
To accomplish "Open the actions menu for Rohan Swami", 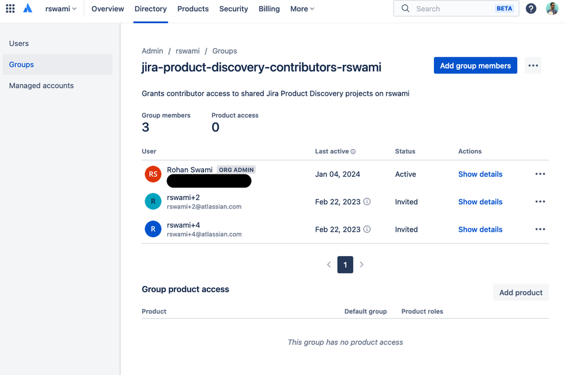I will tap(540, 174).
